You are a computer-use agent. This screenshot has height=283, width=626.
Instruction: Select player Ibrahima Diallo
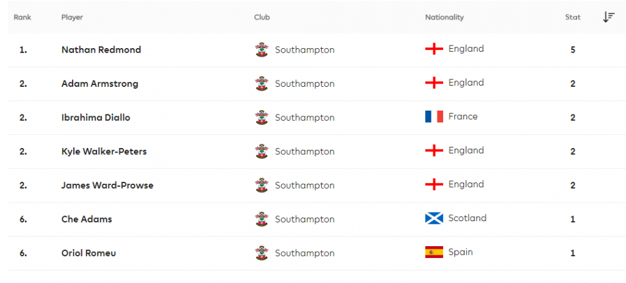click(x=96, y=117)
